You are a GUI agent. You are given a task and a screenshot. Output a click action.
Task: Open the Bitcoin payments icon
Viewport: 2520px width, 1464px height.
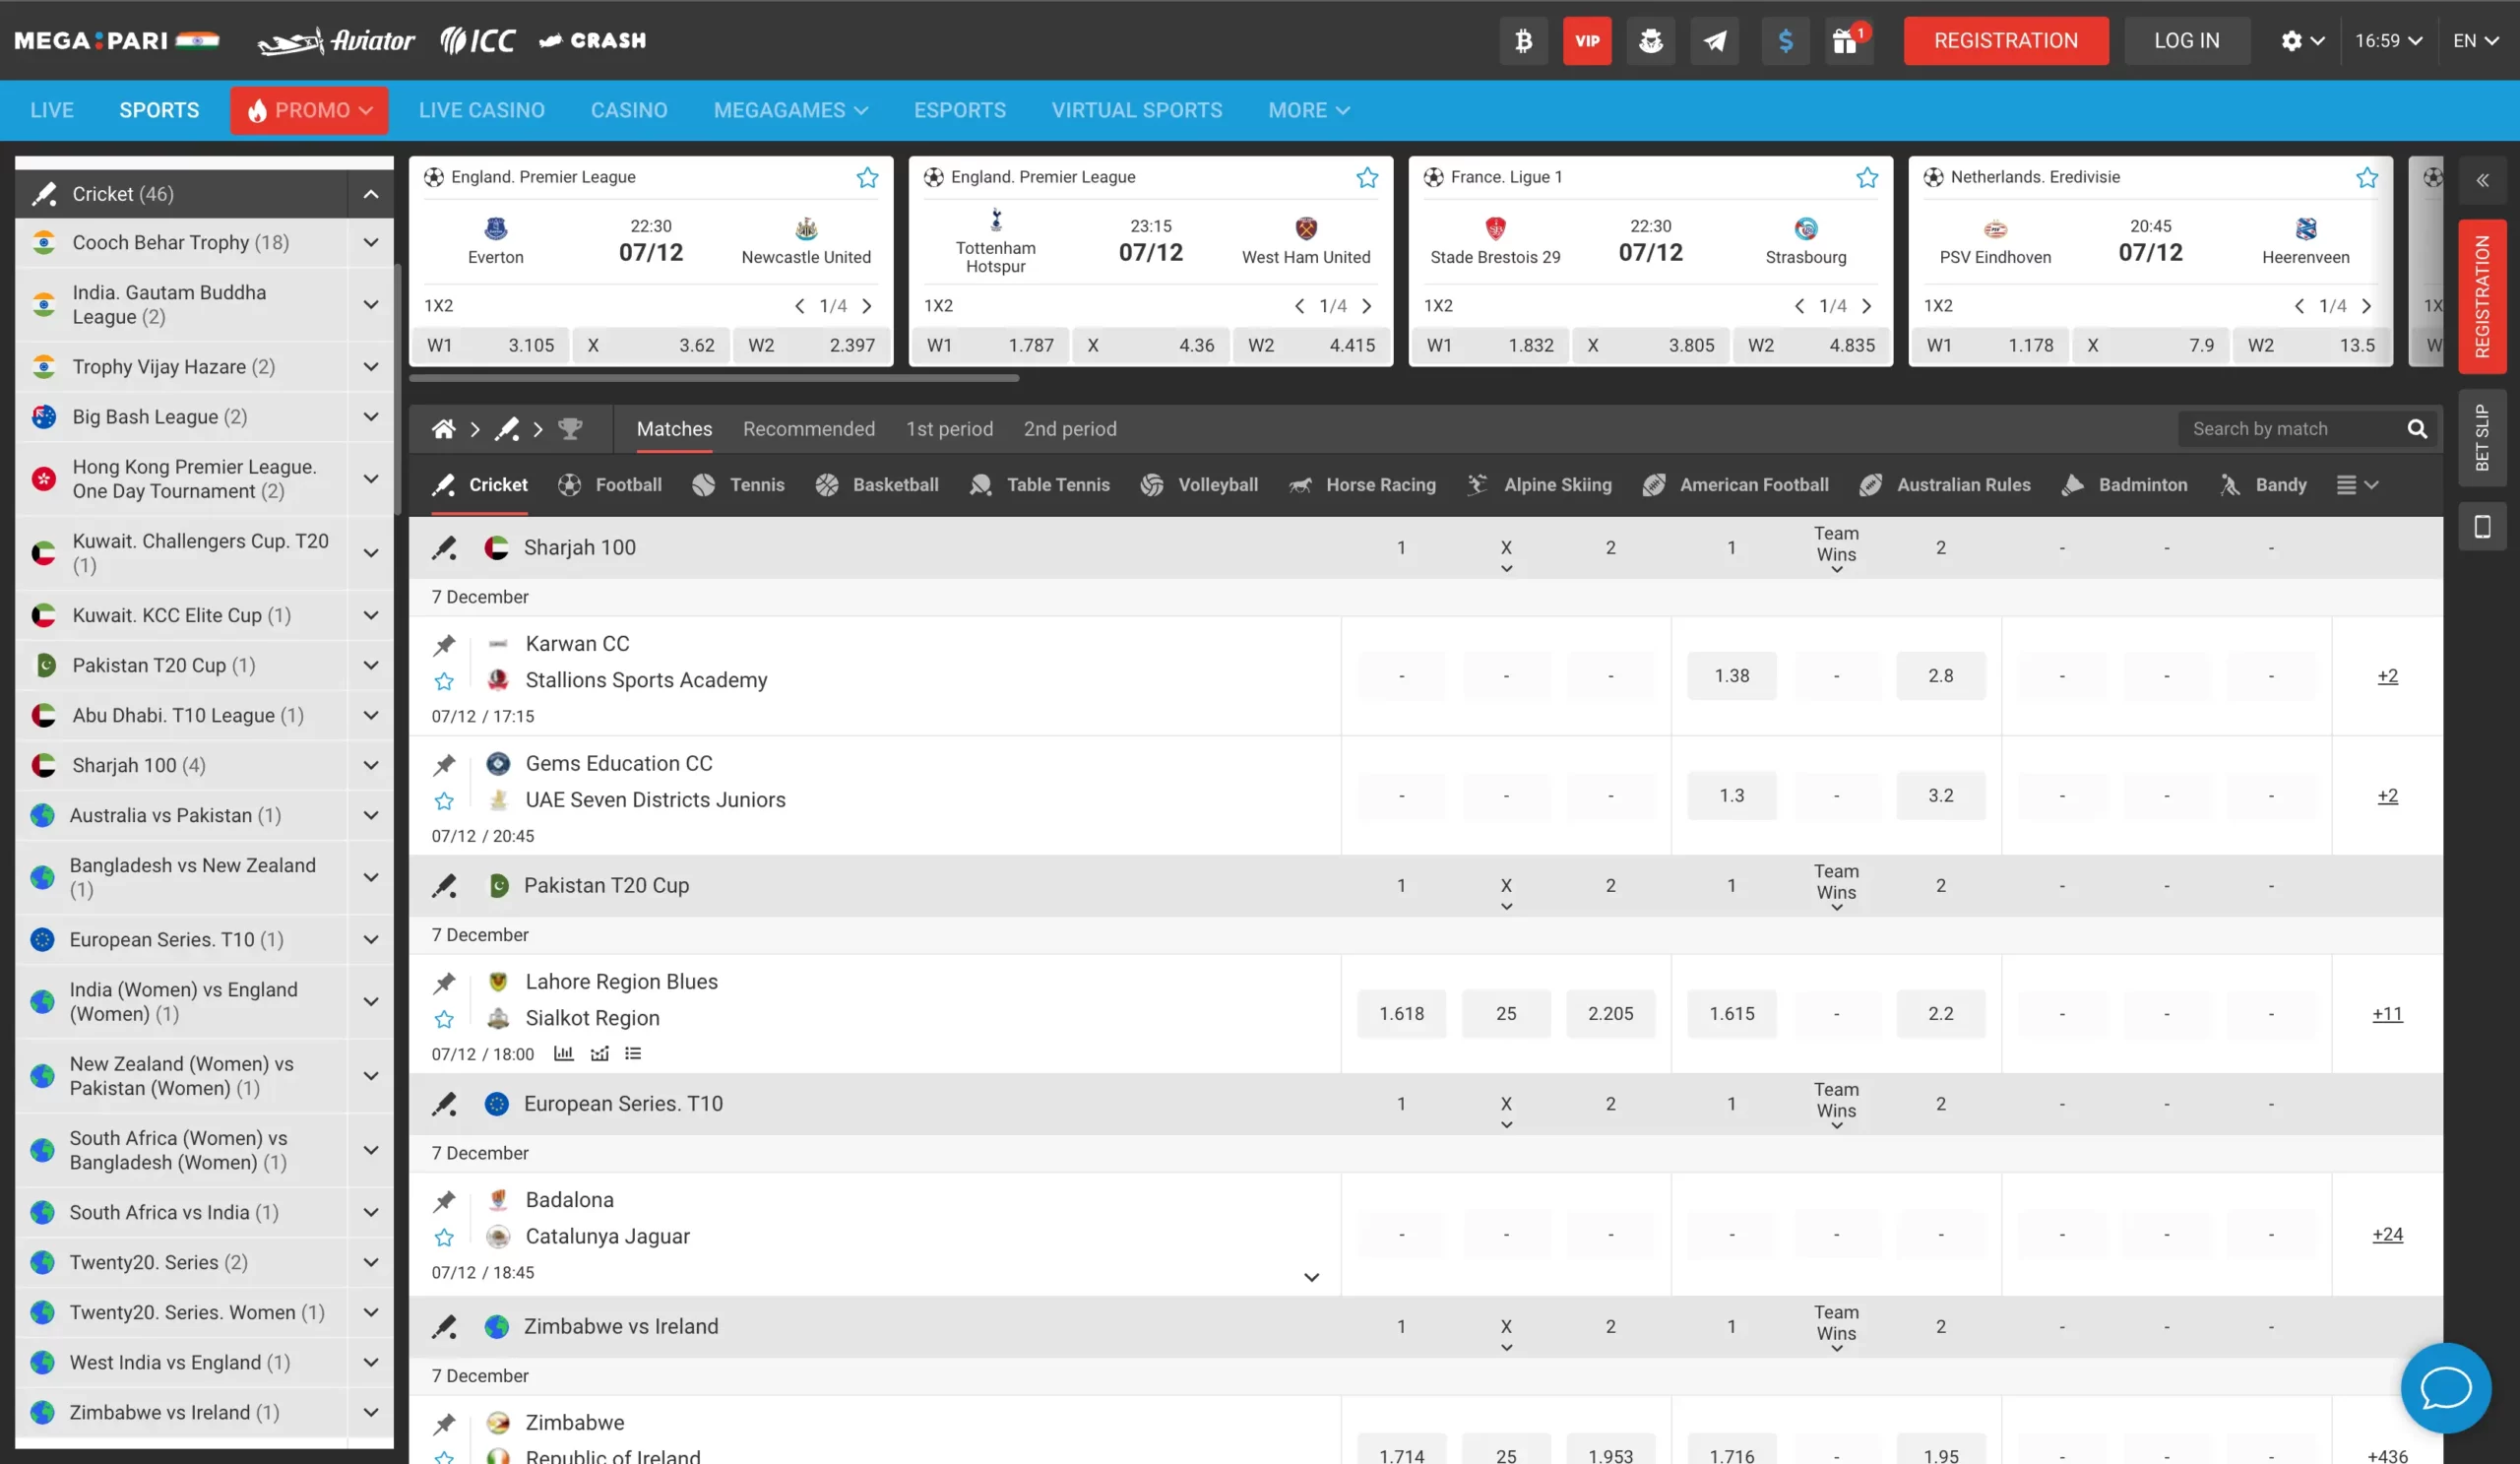[1523, 41]
